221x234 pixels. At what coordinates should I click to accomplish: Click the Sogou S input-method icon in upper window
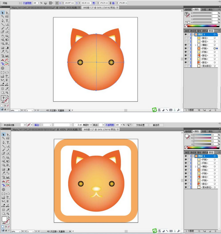pos(154,110)
